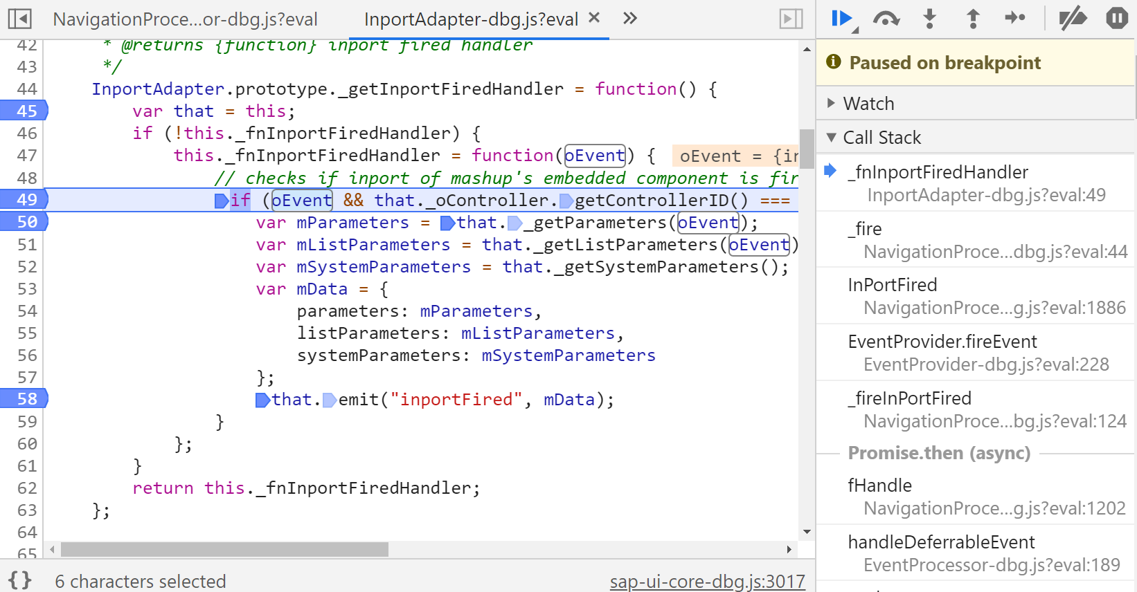Resume script execution
Screen dimensions: 1137x592
(842, 19)
